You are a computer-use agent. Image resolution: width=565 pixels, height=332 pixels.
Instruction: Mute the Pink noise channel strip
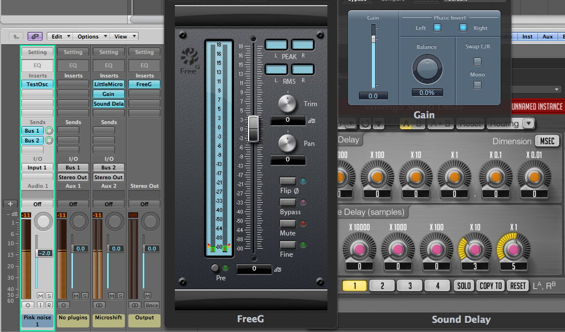[x=40, y=296]
